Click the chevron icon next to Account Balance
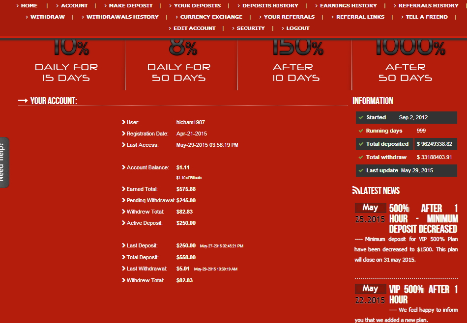The image size is (467, 323). [123, 167]
